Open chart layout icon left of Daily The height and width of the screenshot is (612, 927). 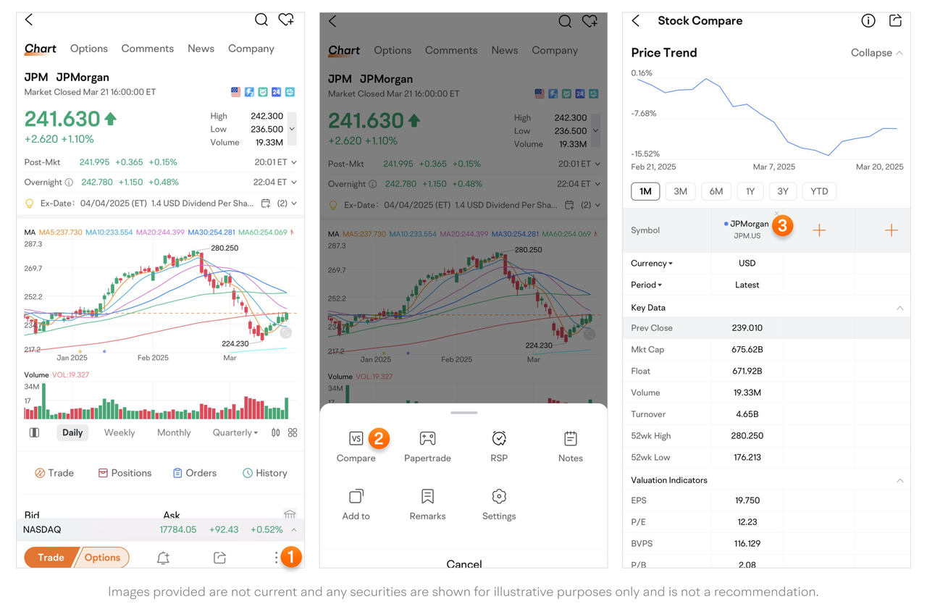[x=34, y=432]
